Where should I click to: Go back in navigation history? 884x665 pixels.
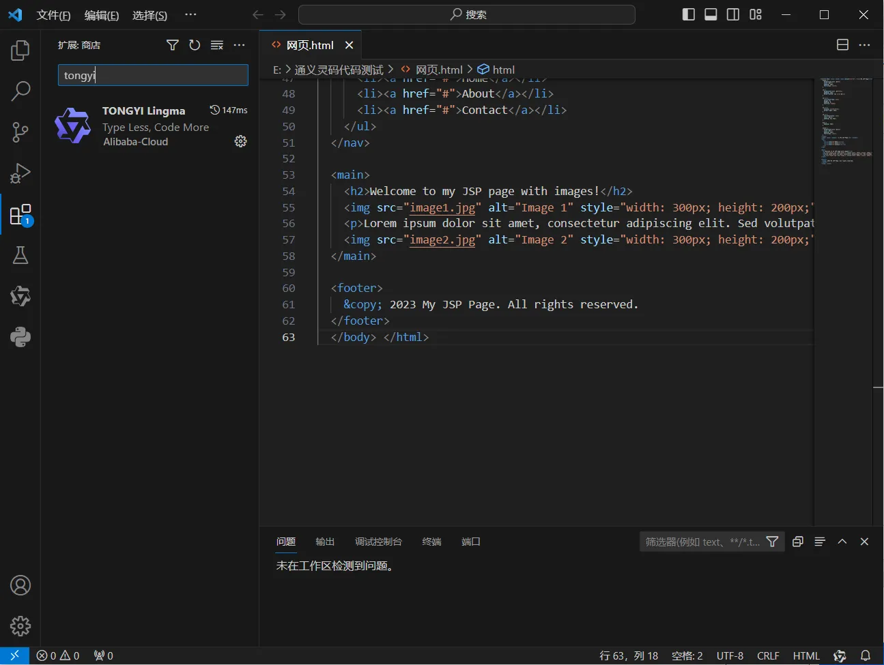pos(258,14)
